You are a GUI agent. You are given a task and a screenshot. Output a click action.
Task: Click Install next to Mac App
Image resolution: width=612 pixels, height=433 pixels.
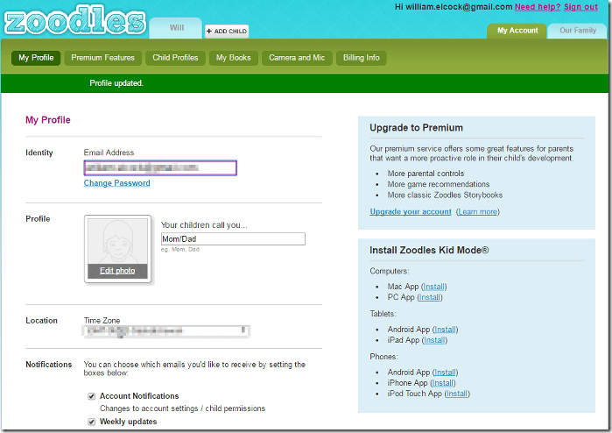point(434,287)
